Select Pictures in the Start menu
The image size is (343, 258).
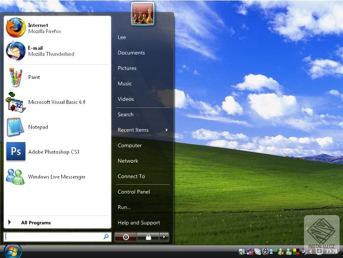point(127,68)
